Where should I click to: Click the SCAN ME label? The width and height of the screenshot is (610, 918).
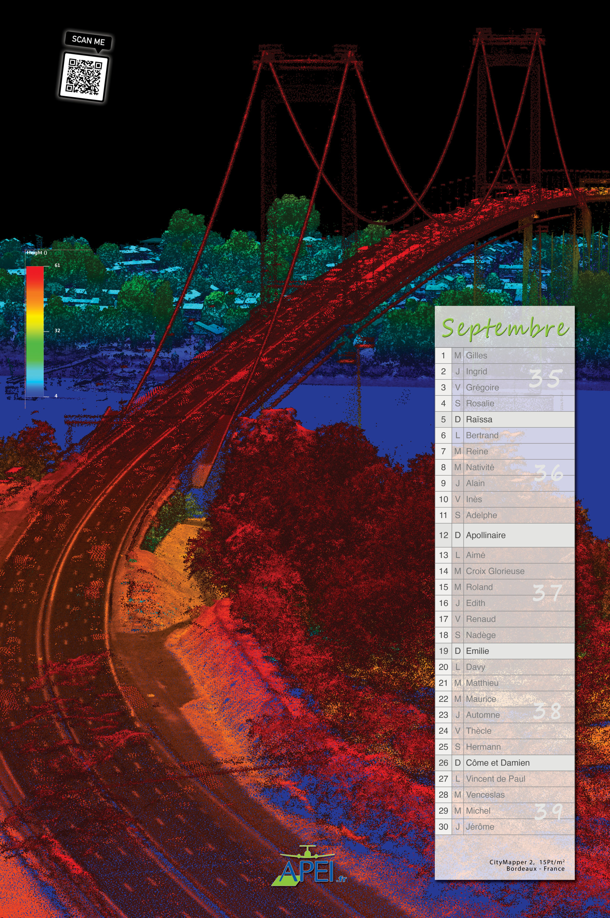click(x=88, y=40)
